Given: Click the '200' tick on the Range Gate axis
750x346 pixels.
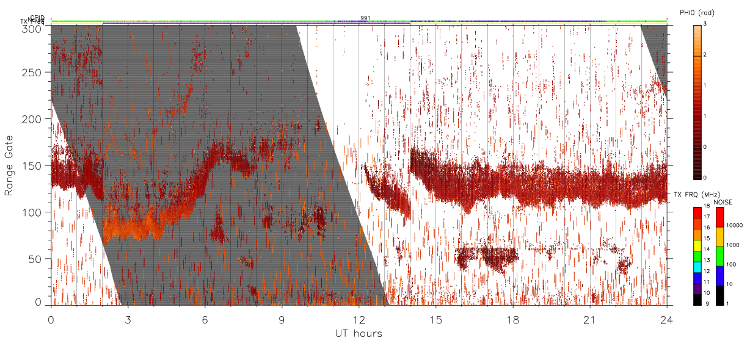Looking at the screenshot, I should pyautogui.click(x=32, y=119).
